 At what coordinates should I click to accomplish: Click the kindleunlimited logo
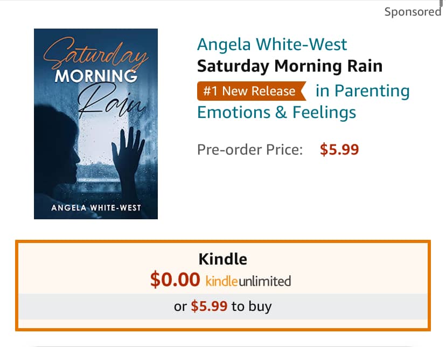(248, 281)
